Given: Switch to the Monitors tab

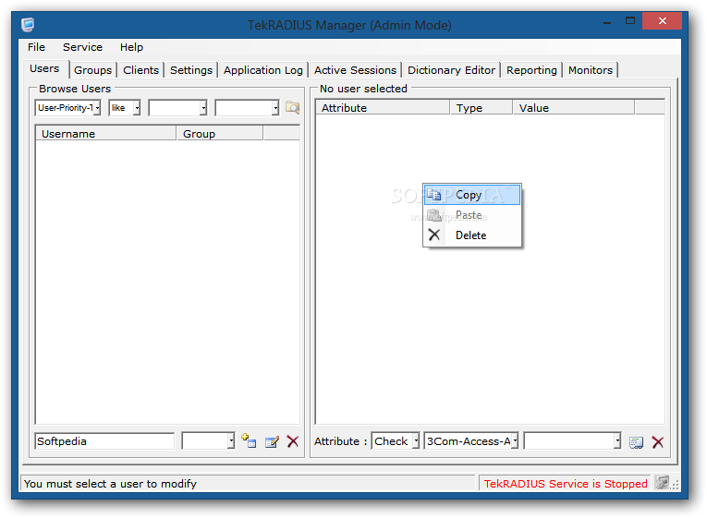Looking at the screenshot, I should click(x=591, y=70).
